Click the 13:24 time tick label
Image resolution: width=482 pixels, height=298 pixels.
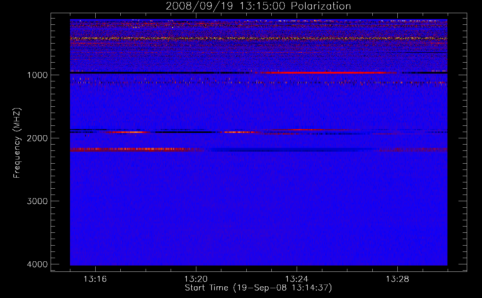coord(297,279)
